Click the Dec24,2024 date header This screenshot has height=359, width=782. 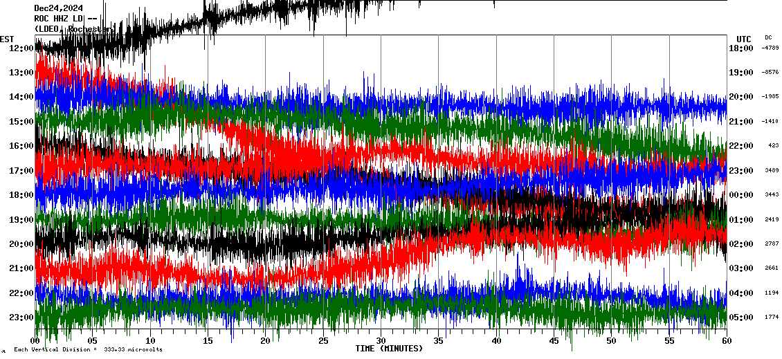click(58, 8)
